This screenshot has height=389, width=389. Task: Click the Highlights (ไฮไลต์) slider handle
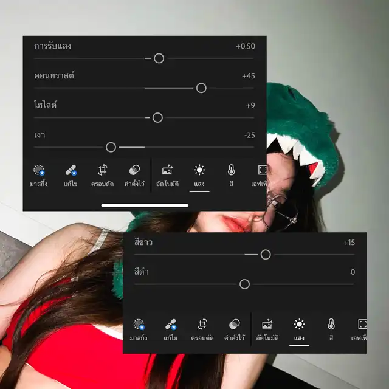point(157,118)
